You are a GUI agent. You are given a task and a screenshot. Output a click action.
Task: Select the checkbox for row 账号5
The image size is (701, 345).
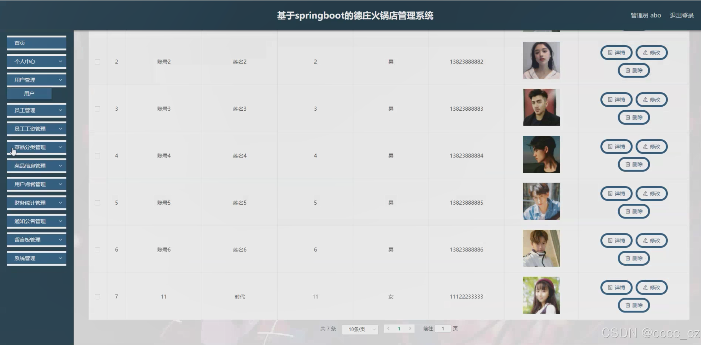pyautogui.click(x=97, y=203)
